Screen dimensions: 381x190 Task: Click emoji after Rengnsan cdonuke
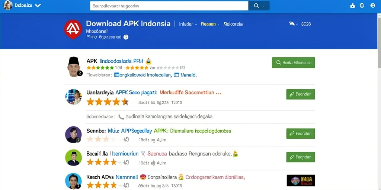tap(235, 154)
